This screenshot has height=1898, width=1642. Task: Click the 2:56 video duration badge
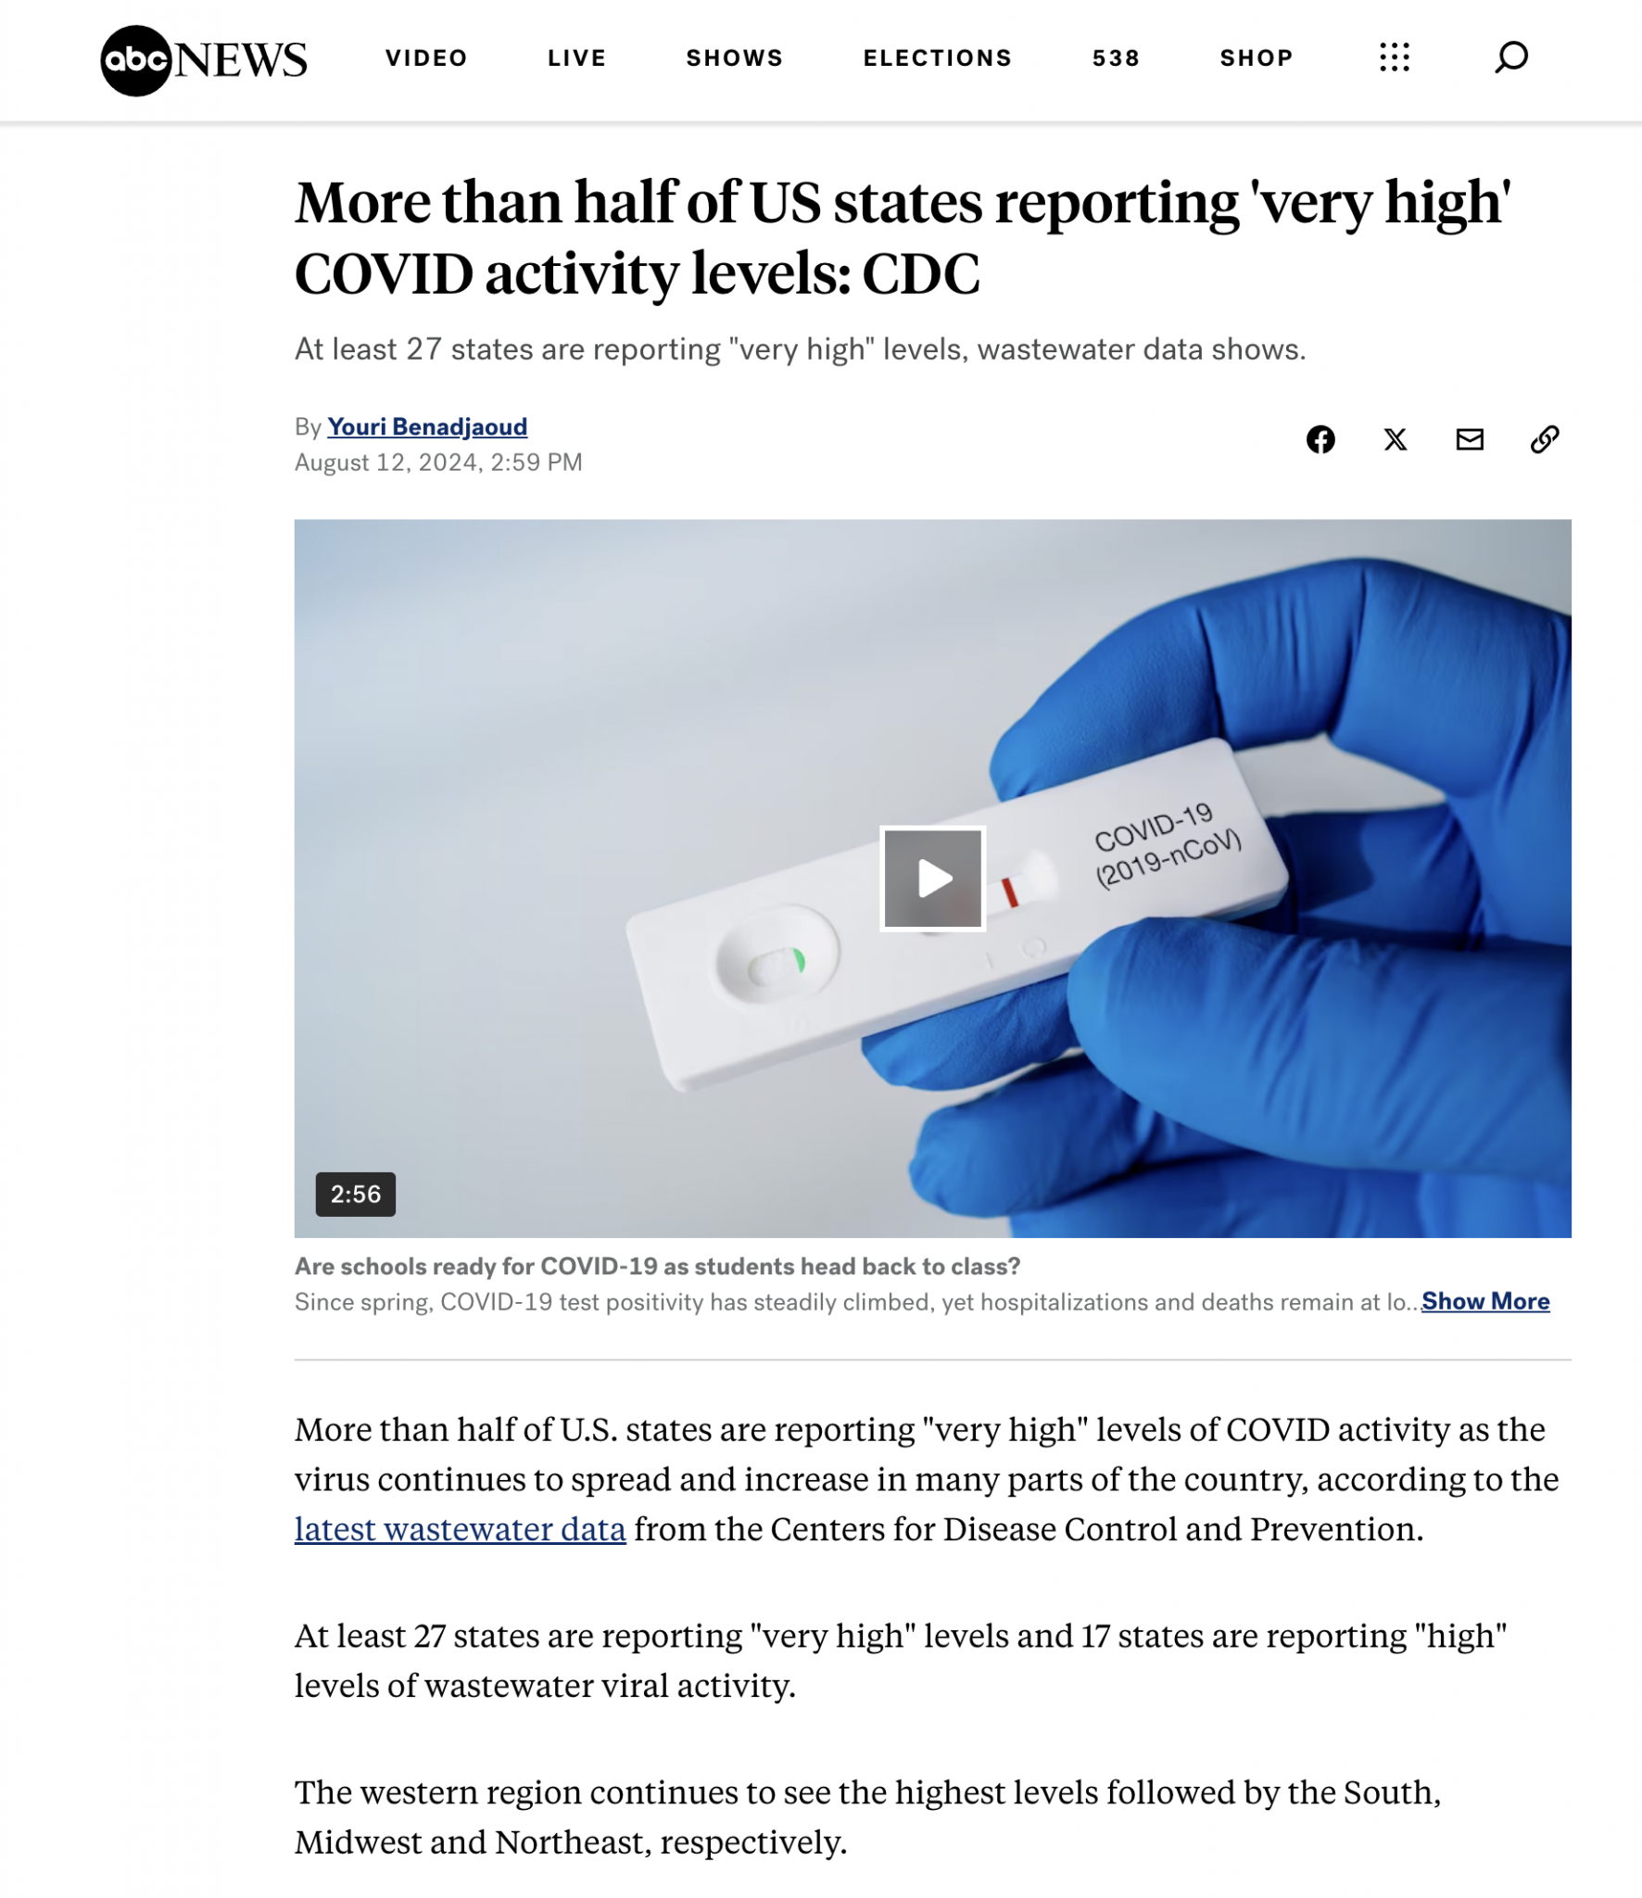click(x=355, y=1194)
